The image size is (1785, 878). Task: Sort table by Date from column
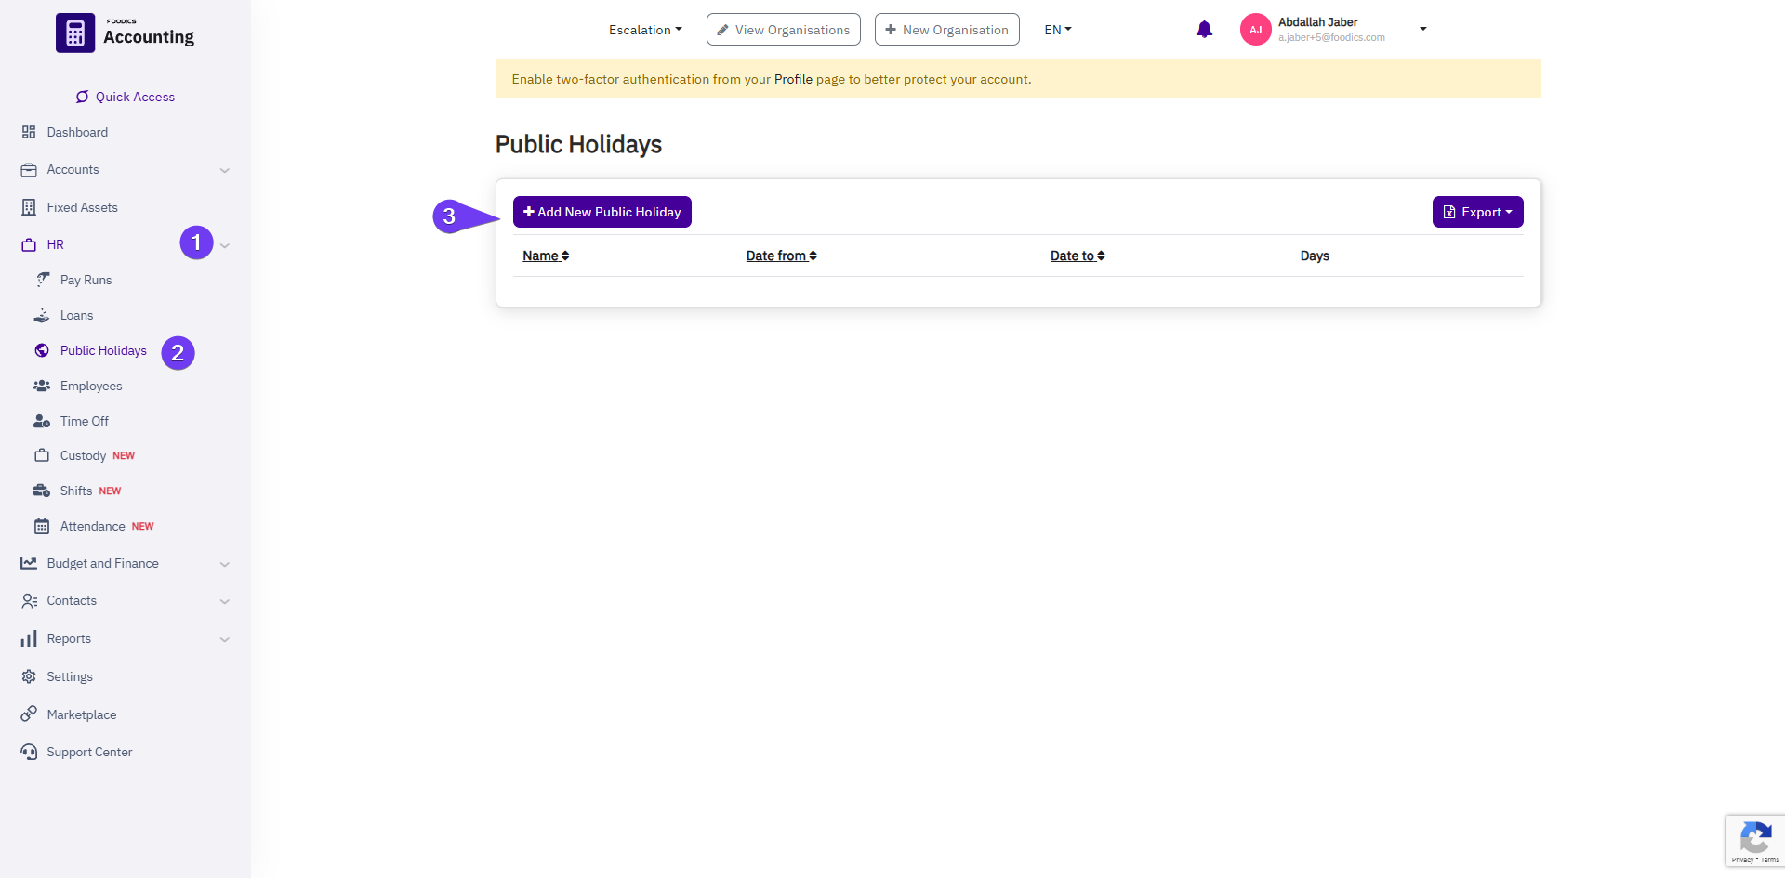click(x=781, y=256)
